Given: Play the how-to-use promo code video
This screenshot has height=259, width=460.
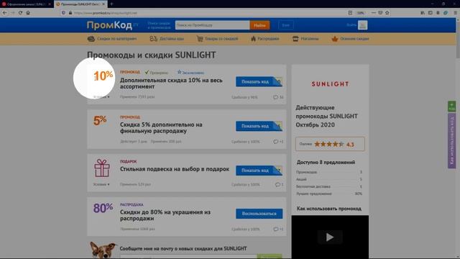Looking at the screenshot, I should click(330, 237).
